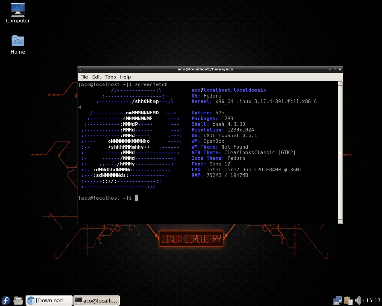Open terminal window menu icon in title bar

tap(81, 69)
